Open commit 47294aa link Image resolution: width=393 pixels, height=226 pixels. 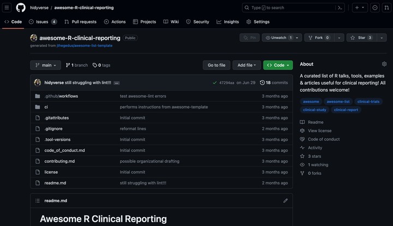[227, 82]
